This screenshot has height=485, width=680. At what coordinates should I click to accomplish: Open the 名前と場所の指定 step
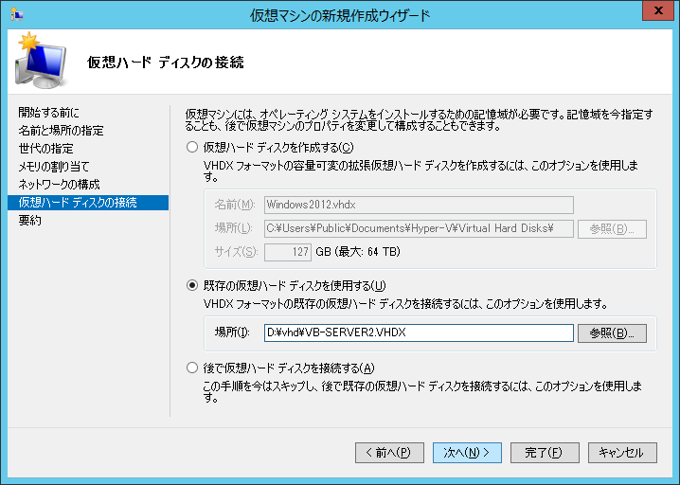(x=61, y=131)
